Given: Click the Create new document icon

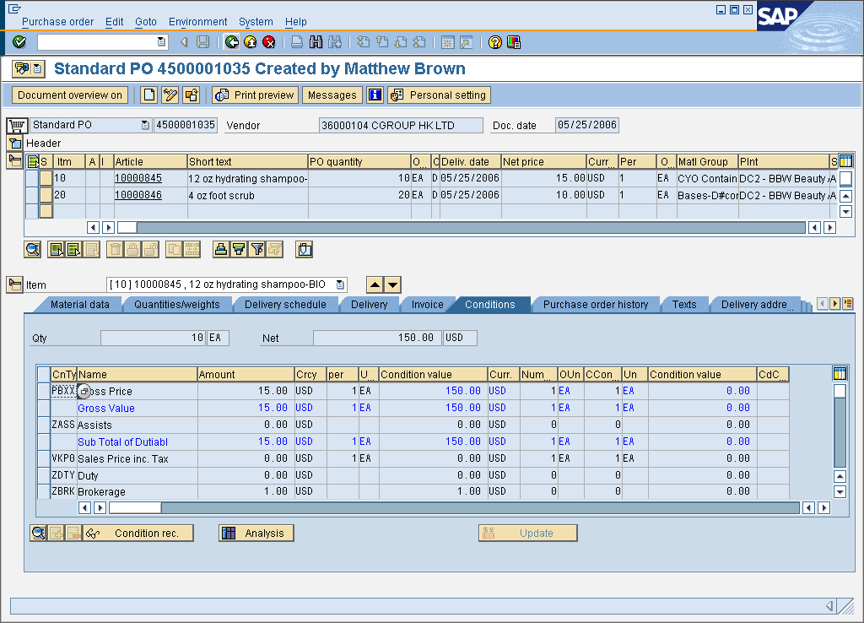Looking at the screenshot, I should [x=149, y=95].
